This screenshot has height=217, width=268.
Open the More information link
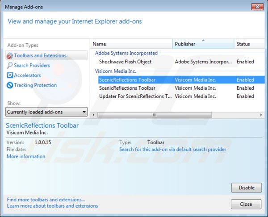[26, 157]
